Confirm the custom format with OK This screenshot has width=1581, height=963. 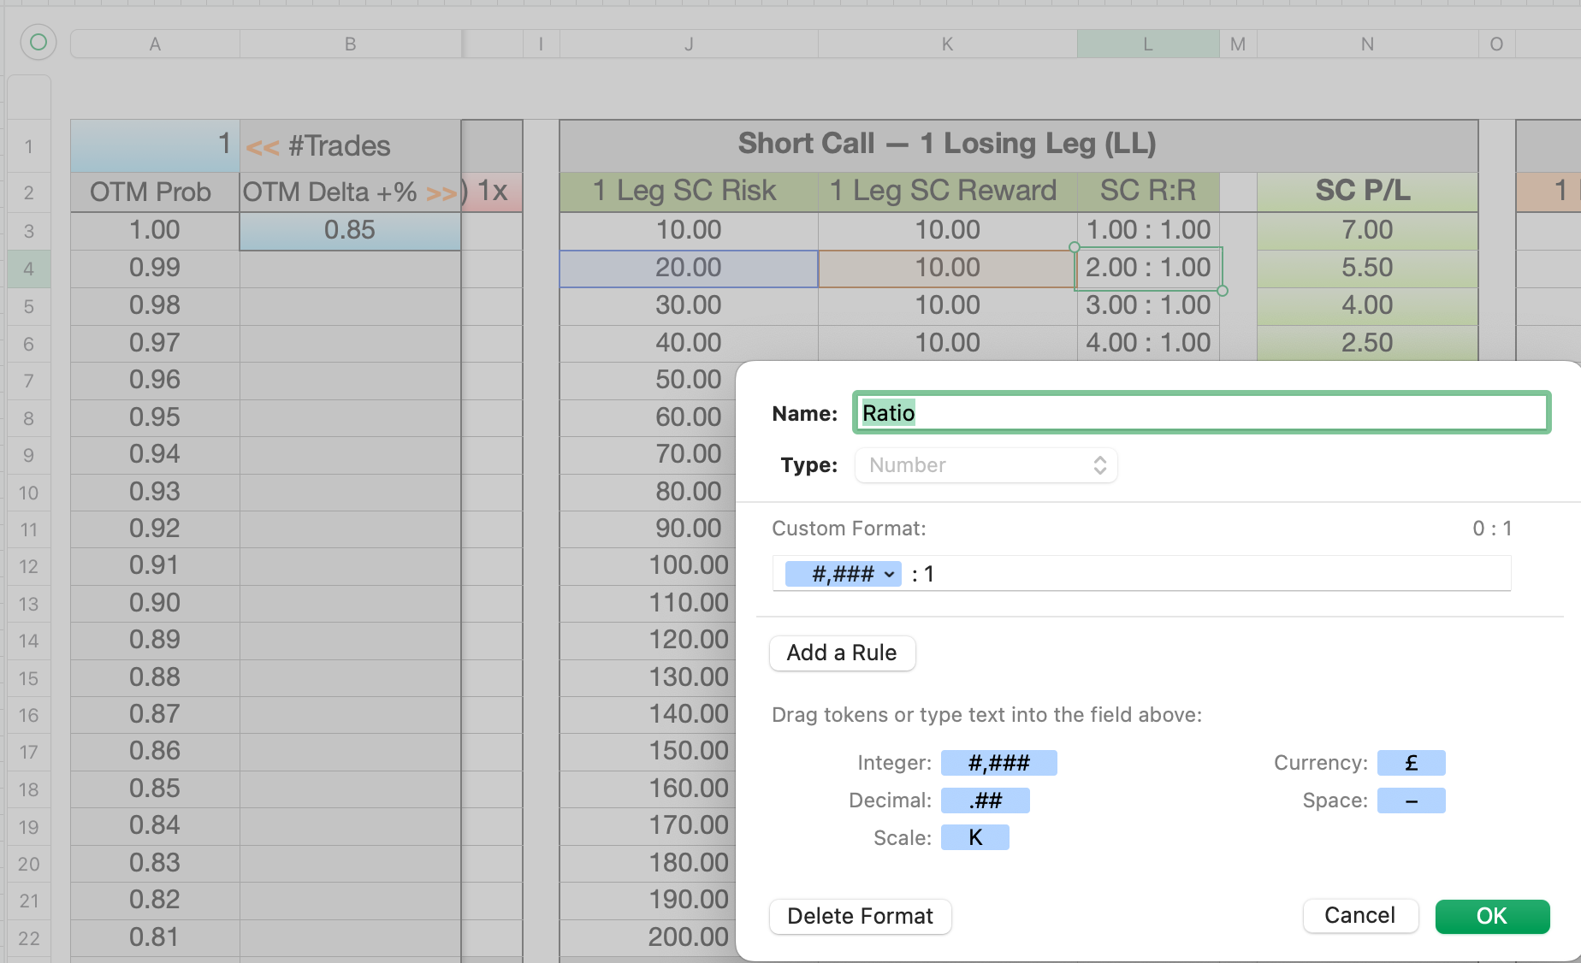pyautogui.click(x=1492, y=917)
